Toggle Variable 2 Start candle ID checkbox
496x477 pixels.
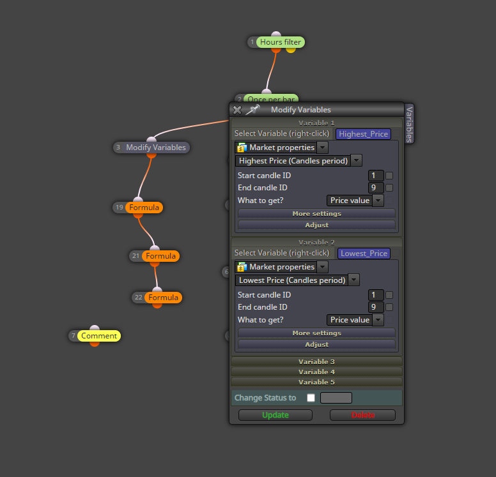[389, 295]
